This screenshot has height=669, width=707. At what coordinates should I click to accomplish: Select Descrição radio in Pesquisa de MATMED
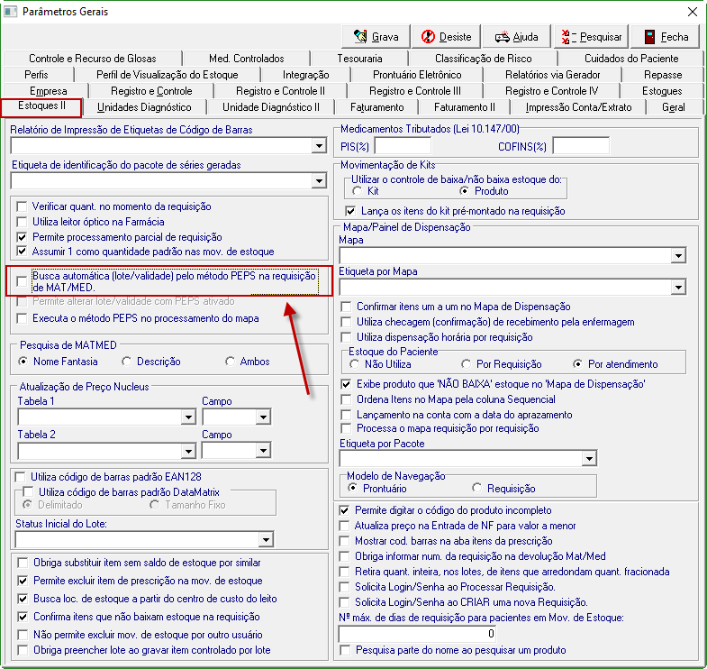coord(127,362)
